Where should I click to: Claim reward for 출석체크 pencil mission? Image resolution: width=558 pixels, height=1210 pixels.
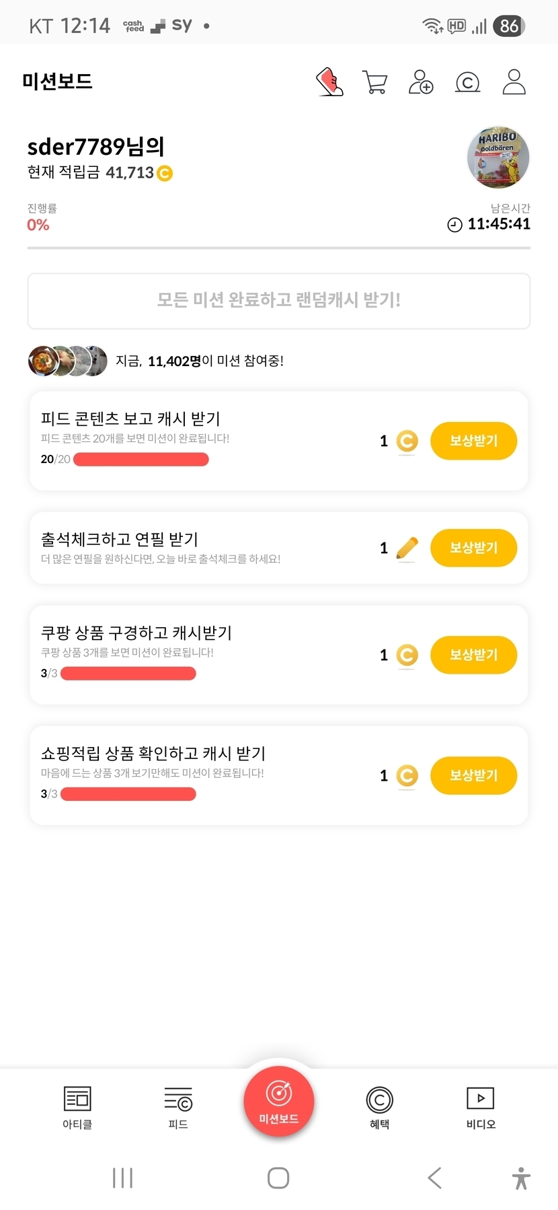pyautogui.click(x=473, y=548)
